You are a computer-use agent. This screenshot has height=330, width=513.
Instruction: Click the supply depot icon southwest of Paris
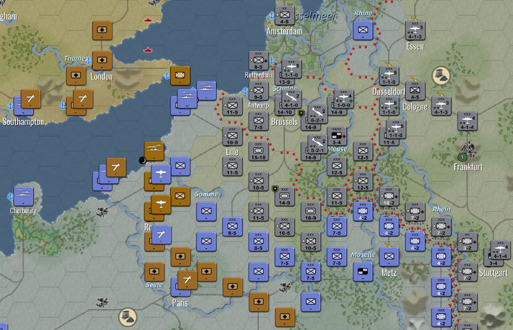click(128, 317)
